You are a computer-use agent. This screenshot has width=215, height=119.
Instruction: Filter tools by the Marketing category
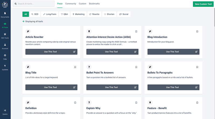(78, 14)
